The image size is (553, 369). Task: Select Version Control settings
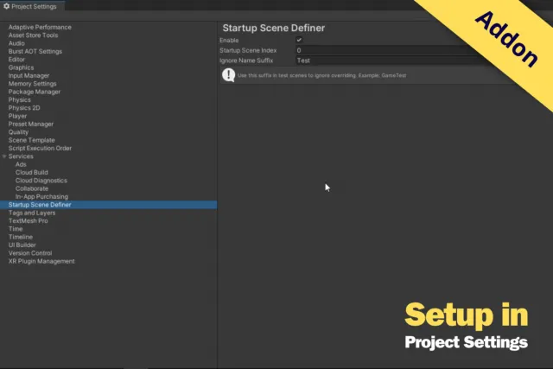pyautogui.click(x=30, y=253)
